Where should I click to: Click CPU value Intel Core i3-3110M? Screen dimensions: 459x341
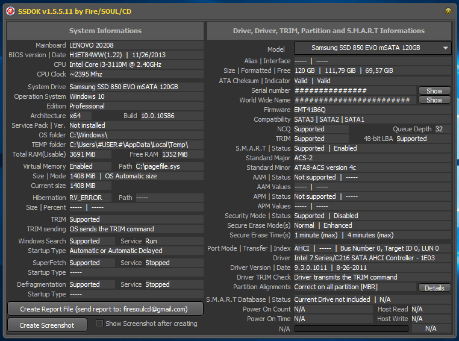(115, 64)
